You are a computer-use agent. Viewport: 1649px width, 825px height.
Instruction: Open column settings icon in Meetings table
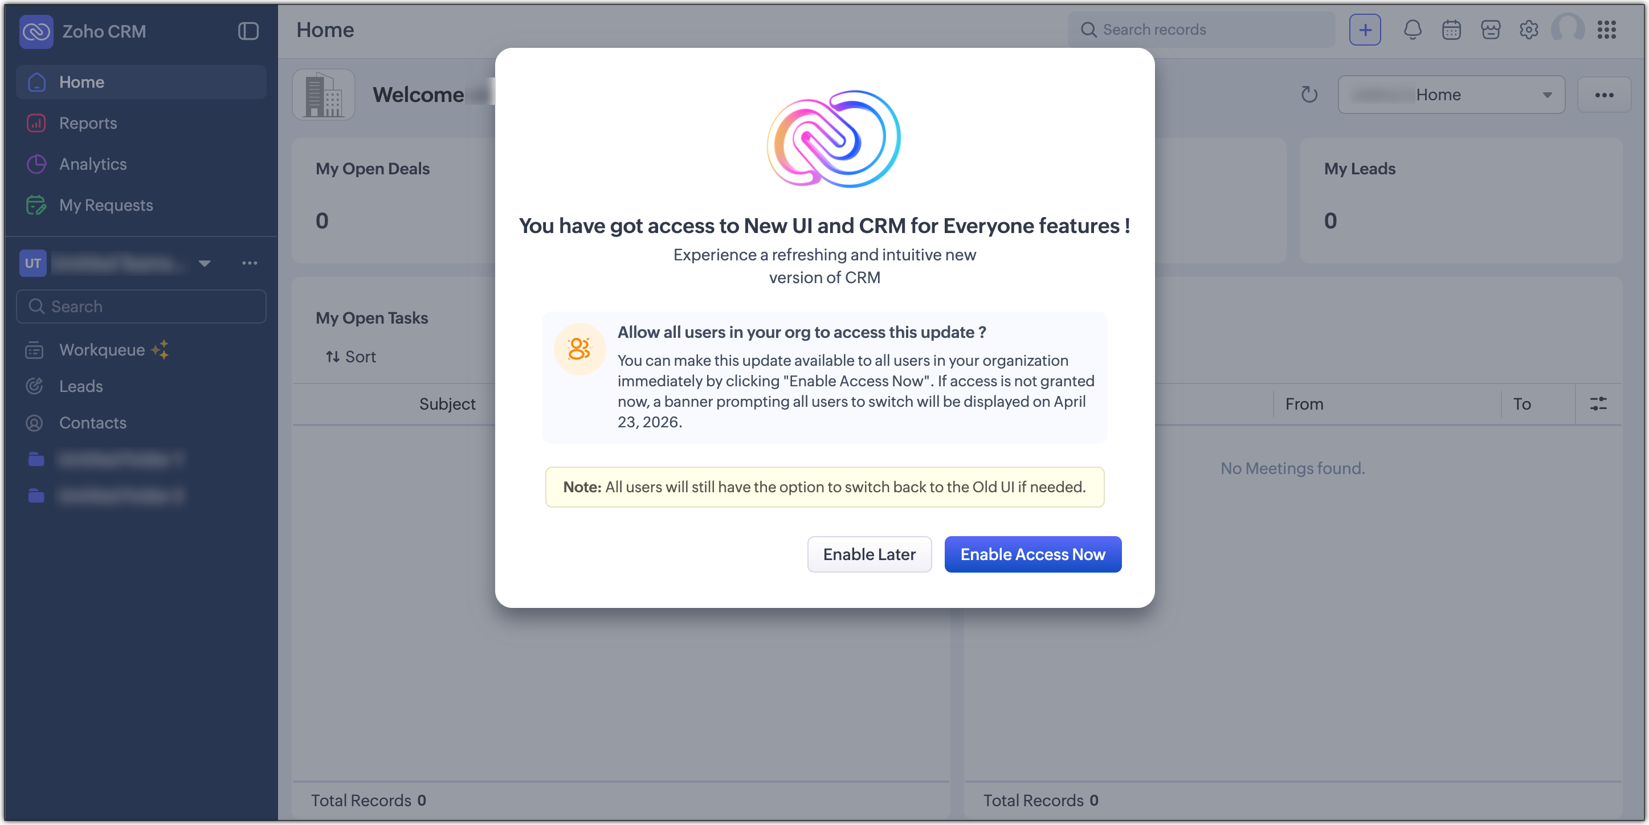pyautogui.click(x=1598, y=404)
